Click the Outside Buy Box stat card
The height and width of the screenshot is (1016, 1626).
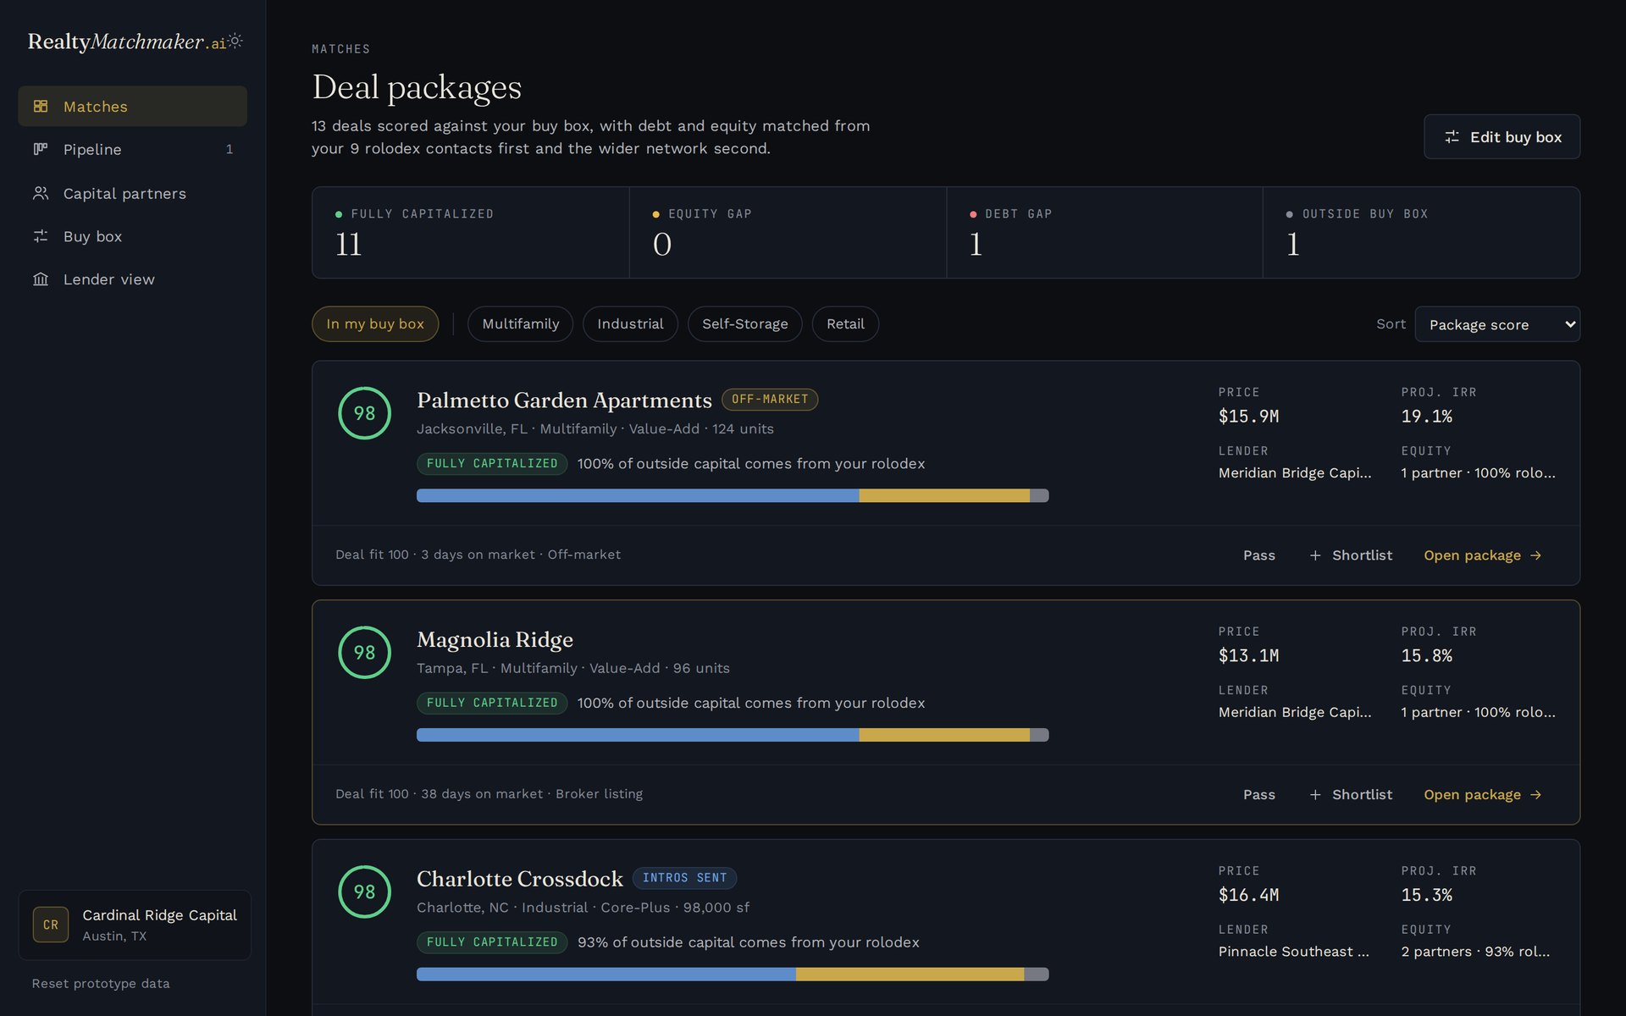[1421, 233]
